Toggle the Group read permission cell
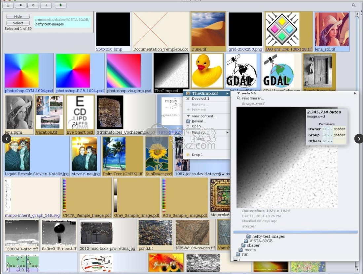Screen dimensions: 363x274 (325, 135)
